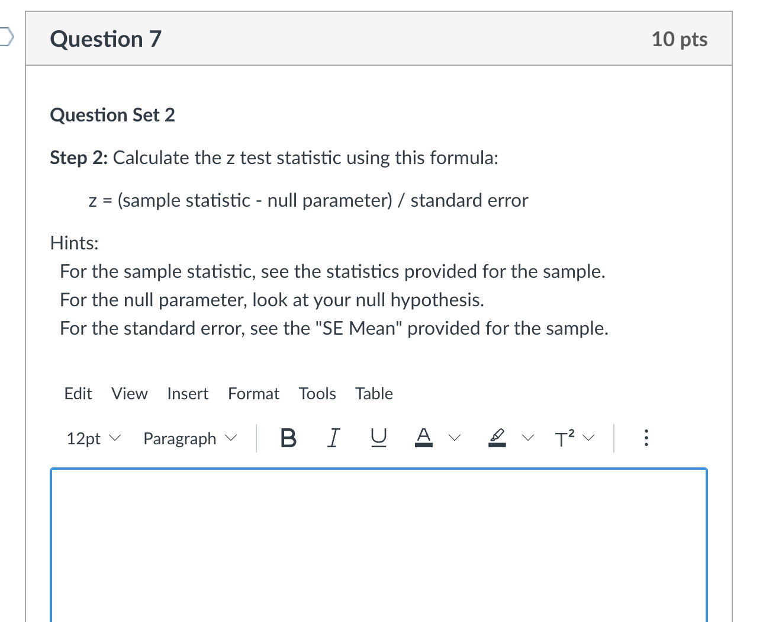
Task: Open the Insert menu
Action: (x=187, y=393)
